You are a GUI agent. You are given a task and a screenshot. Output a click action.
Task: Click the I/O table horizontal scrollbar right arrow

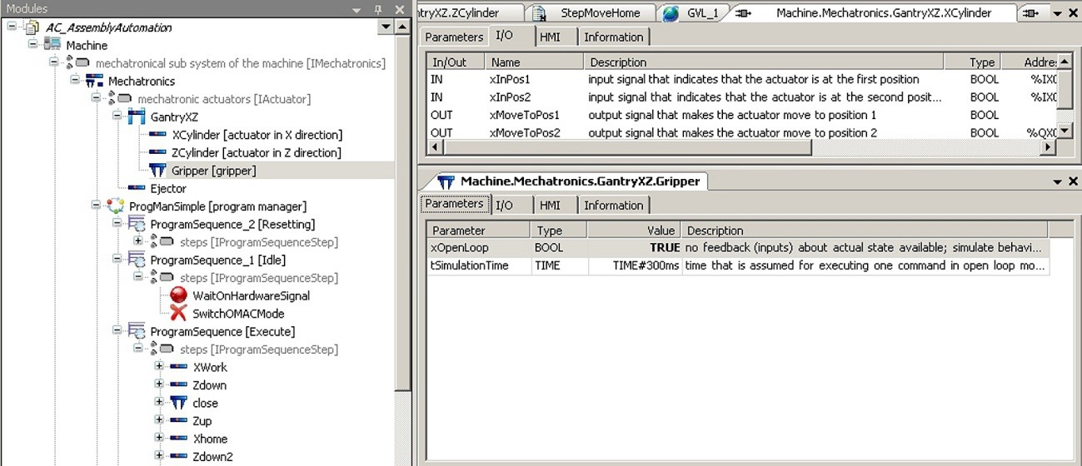1048,147
